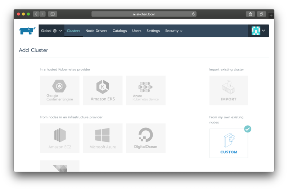Screen dimensions: 288x190
Task: Click the Import existing cluster tile
Action: pyautogui.click(x=229, y=90)
